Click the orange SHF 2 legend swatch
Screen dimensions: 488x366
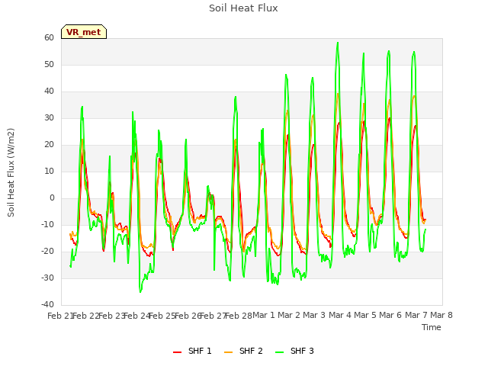tap(228, 352)
